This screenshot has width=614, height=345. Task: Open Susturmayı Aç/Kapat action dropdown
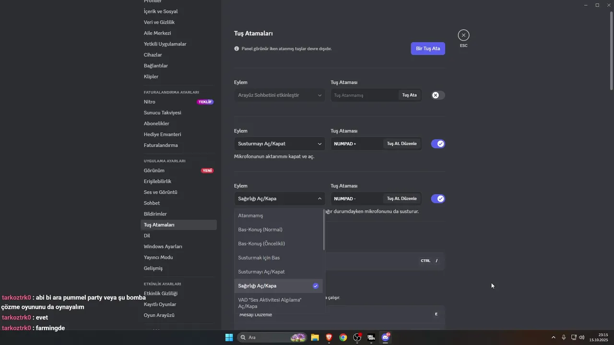[280, 144]
